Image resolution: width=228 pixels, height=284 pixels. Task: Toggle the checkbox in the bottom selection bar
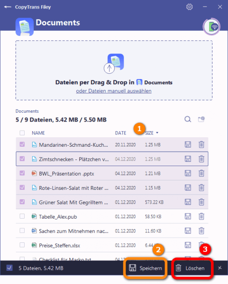click(9, 268)
